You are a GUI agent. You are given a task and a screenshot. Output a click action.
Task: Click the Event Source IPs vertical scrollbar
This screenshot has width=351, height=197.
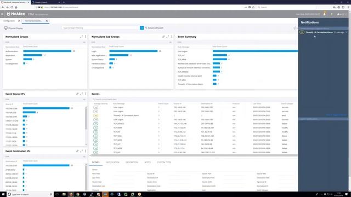[x=86, y=118]
